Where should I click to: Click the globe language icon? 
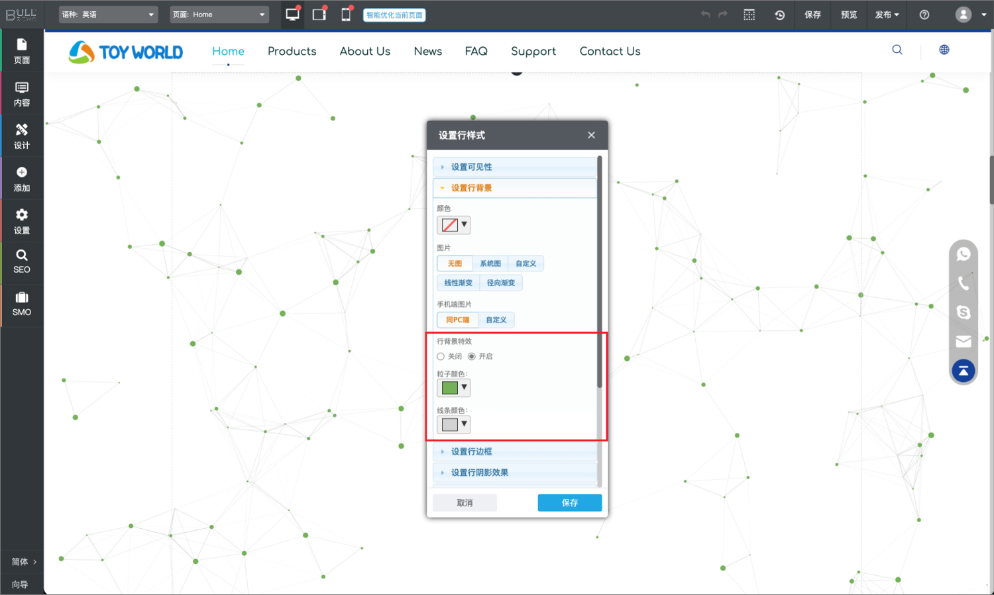[944, 50]
